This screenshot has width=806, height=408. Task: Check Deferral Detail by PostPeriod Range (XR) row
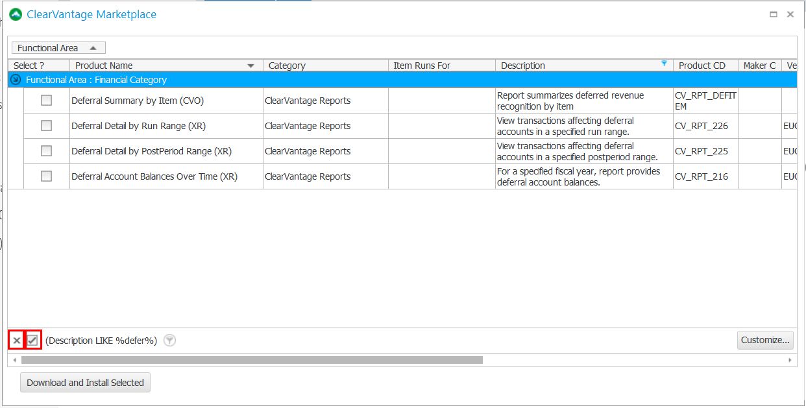[46, 151]
